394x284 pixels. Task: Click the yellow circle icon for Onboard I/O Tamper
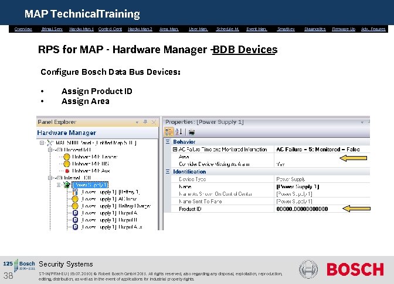[x=67, y=157]
